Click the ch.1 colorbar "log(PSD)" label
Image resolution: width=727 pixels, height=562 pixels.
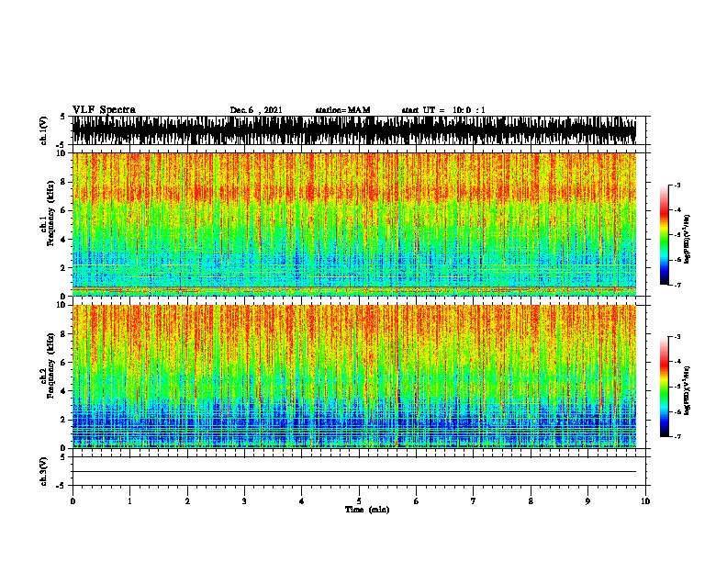click(x=687, y=239)
